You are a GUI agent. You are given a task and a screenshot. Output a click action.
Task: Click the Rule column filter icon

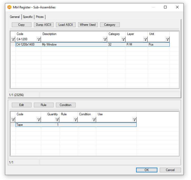click(x=75, y=120)
